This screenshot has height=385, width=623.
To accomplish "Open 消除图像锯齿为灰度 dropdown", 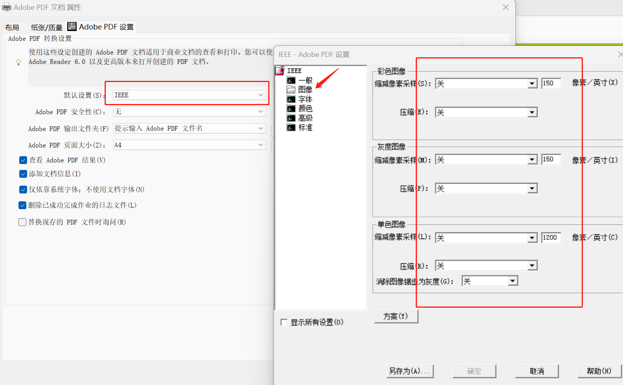I will click(490, 281).
